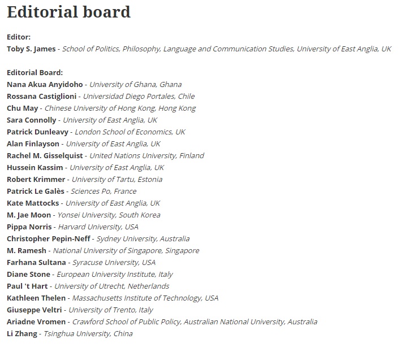401x352 pixels.
Task: Click the Editorial board heading
Action: coord(68,12)
